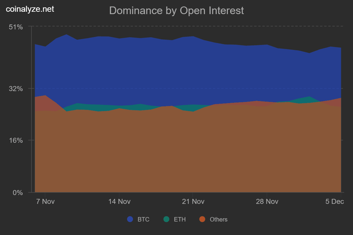
Task: Click the orange Others legend circle
Action: (x=202, y=219)
